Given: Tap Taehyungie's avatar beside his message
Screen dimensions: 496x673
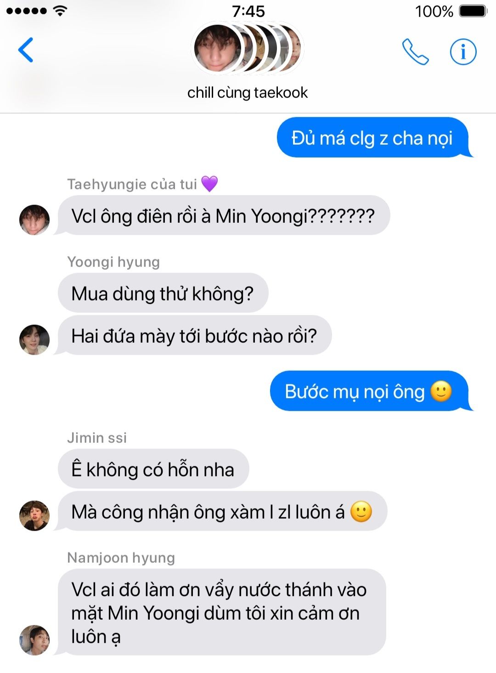Looking at the screenshot, I should tap(34, 220).
